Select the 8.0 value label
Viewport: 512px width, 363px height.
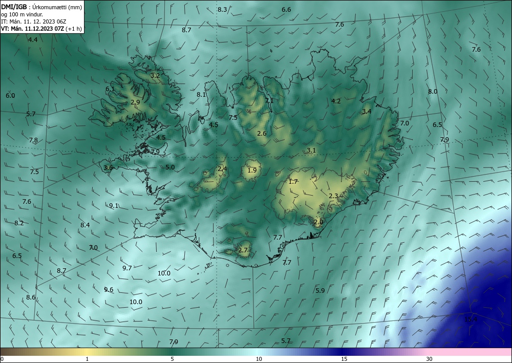433,92
